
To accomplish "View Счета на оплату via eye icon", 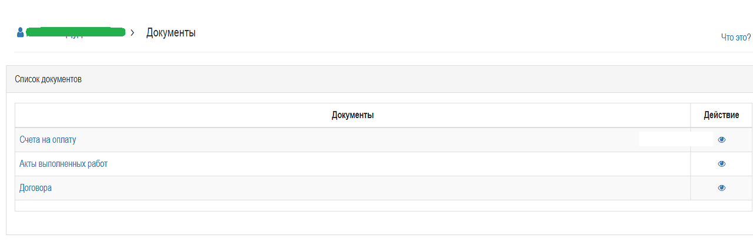I will (722, 140).
